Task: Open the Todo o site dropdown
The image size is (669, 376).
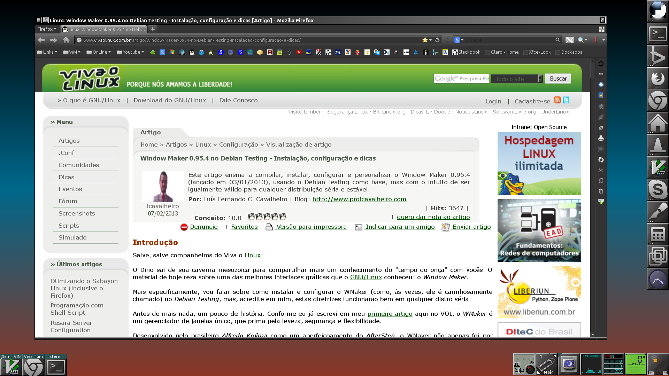Action: 517,79
